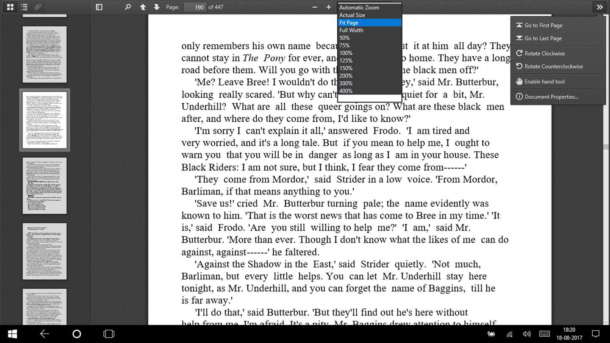Switch sidebar to thumbnails view
The height and width of the screenshot is (343, 610).
tap(10, 7)
